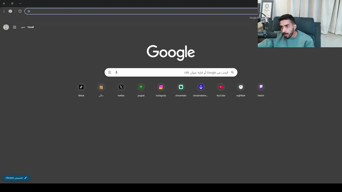
Task: Click the Google logo
Action: [x=171, y=53]
